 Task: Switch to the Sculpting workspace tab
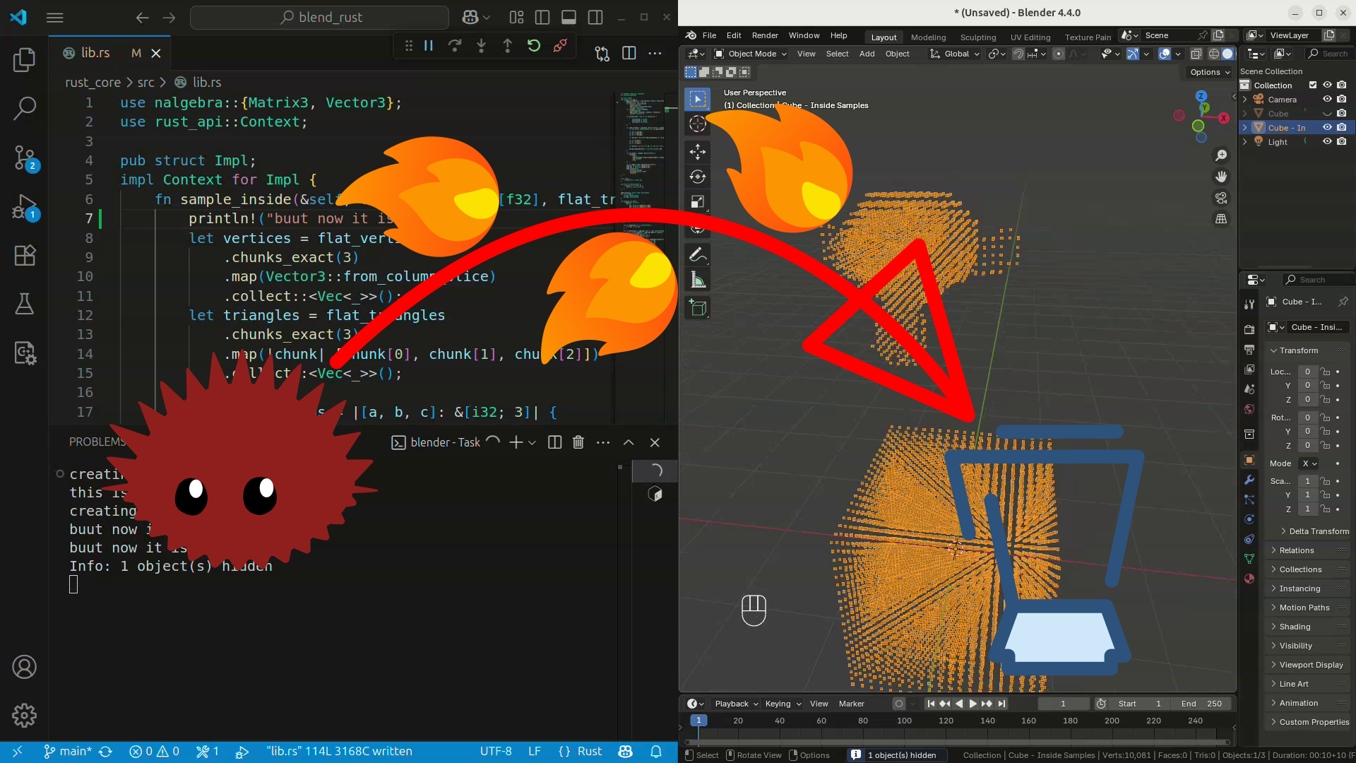[977, 37]
